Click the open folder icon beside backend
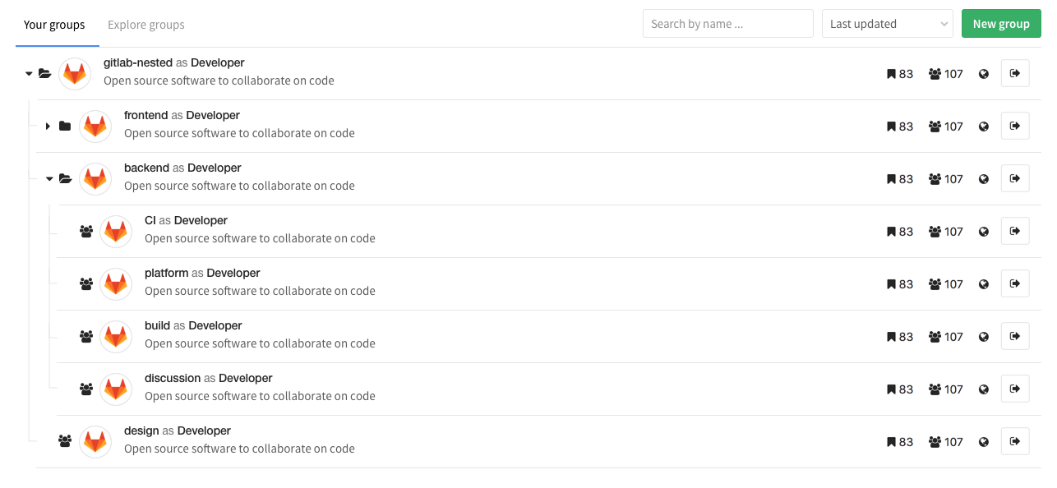1057x488 pixels. pos(65,177)
